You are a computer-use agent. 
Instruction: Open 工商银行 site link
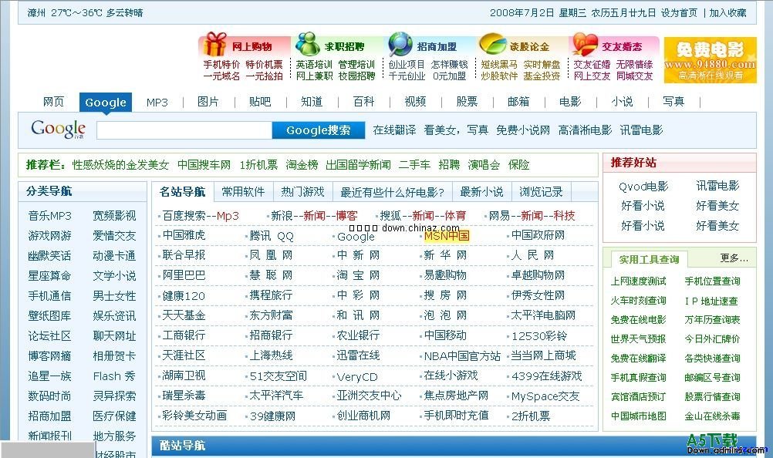184,335
